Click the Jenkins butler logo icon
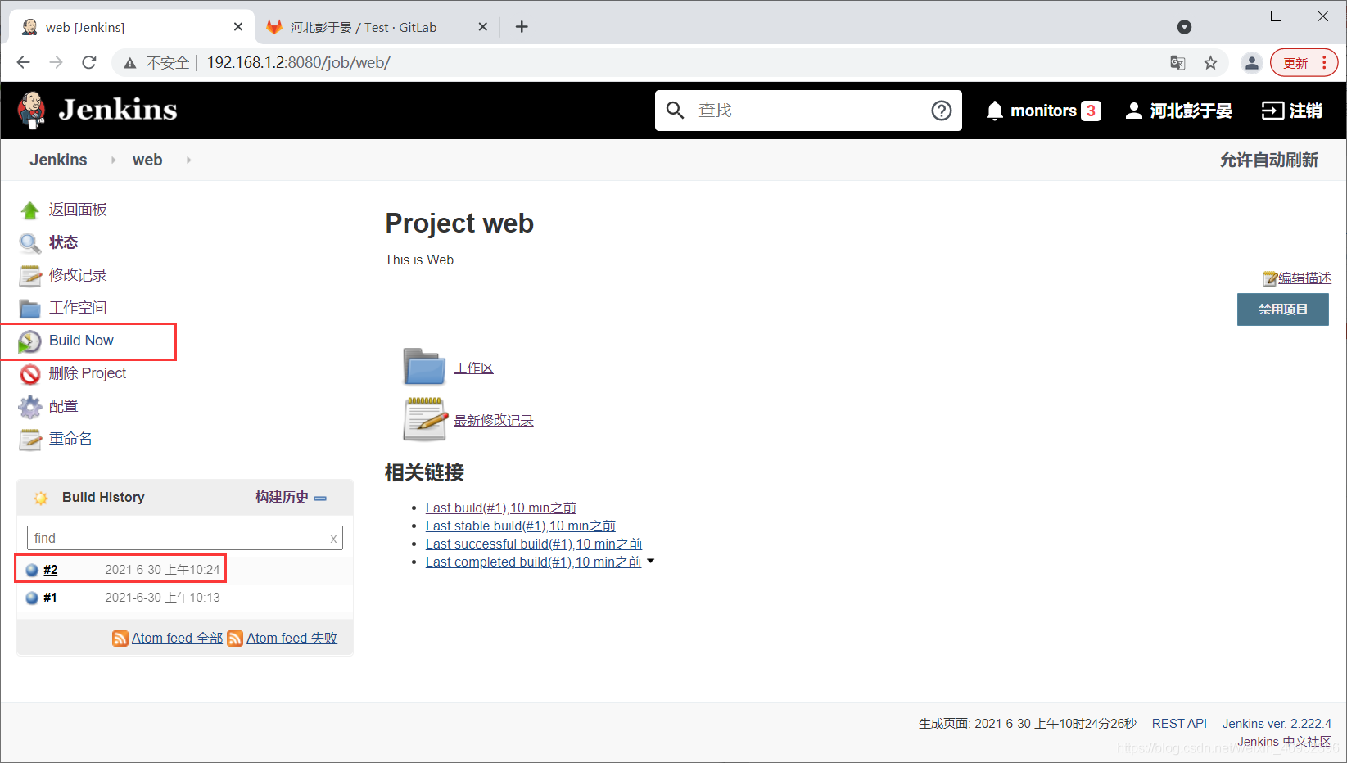Image resolution: width=1347 pixels, height=763 pixels. pyautogui.click(x=31, y=110)
